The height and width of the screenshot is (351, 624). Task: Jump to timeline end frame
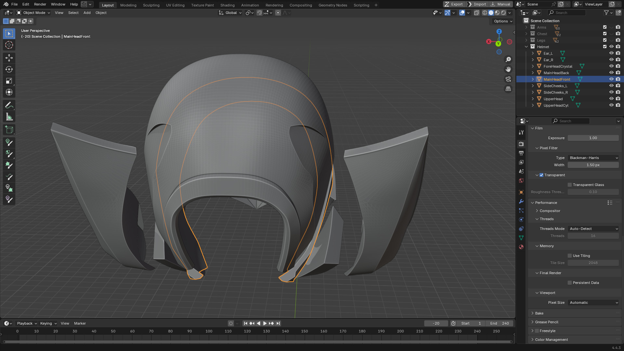pos(278,323)
